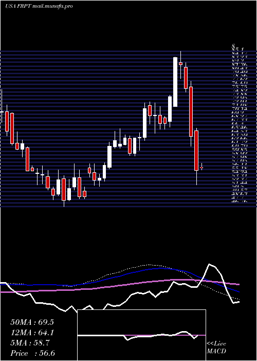Click the 5MA : 58.7 value
The image size is (257, 361).
coord(30,343)
